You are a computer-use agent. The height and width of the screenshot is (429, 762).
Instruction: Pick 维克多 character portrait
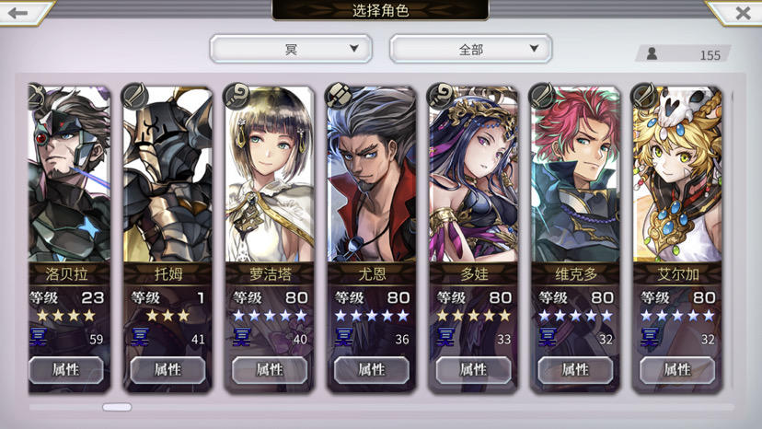575,175
